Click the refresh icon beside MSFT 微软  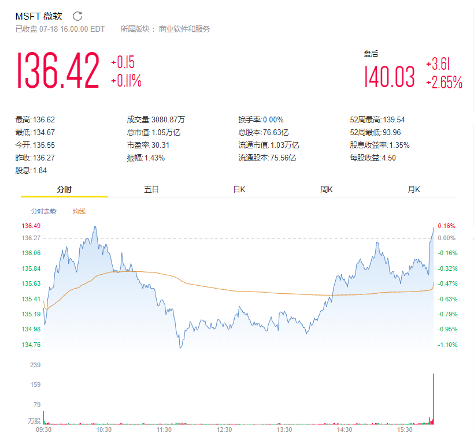[x=77, y=16]
